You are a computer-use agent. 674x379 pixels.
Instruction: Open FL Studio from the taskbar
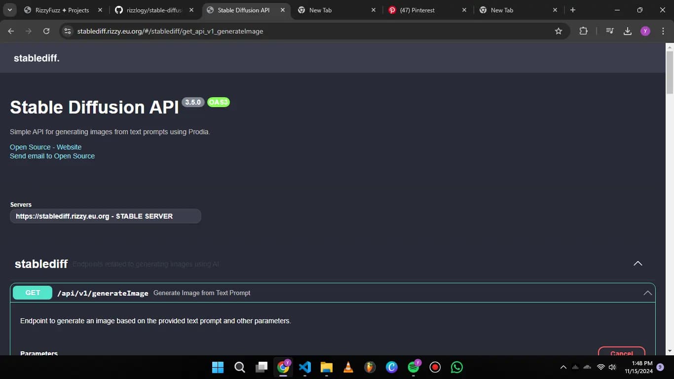point(370,367)
